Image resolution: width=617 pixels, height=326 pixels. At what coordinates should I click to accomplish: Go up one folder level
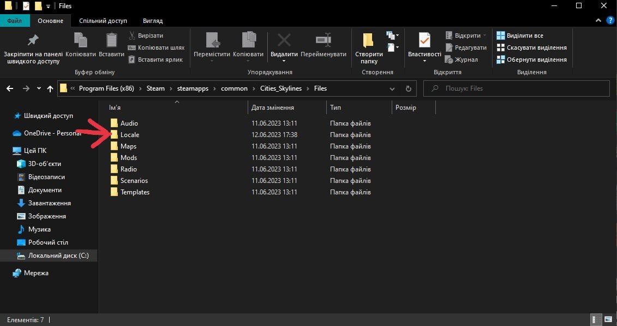50,88
